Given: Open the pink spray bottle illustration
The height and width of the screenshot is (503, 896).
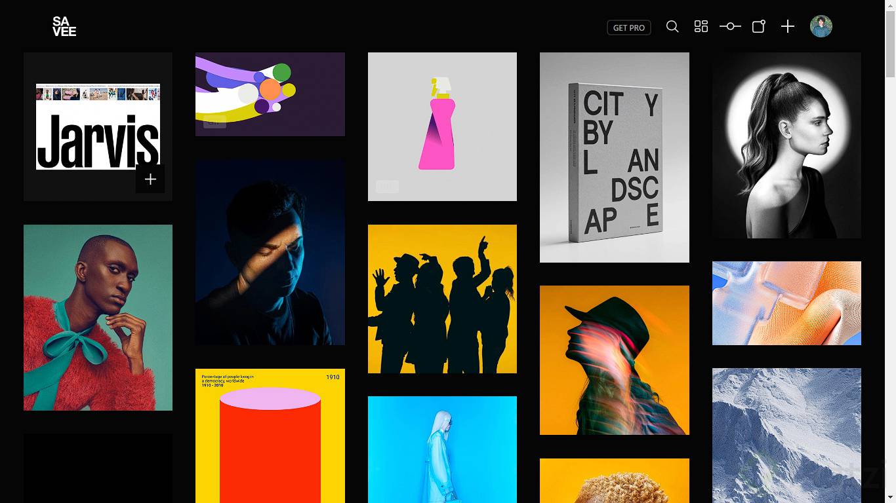Looking at the screenshot, I should [442, 126].
